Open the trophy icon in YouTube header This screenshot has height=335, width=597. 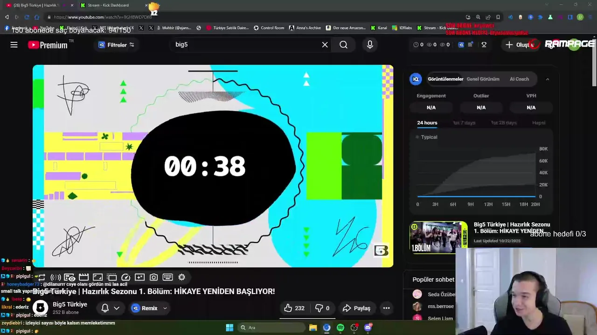tap(484, 45)
